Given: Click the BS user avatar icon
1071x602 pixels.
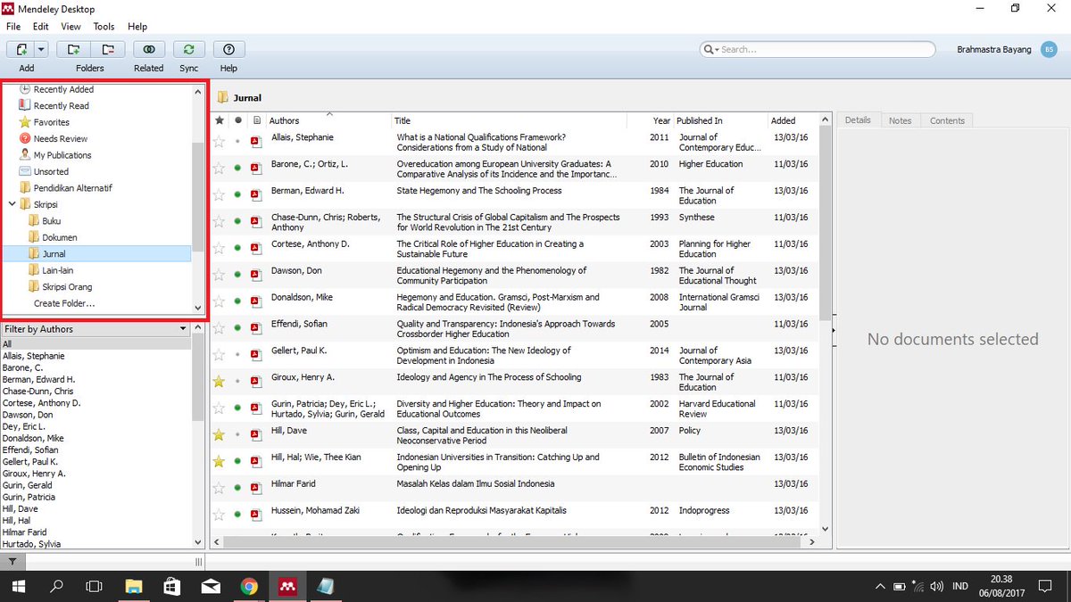Looking at the screenshot, I should pos(1049,50).
